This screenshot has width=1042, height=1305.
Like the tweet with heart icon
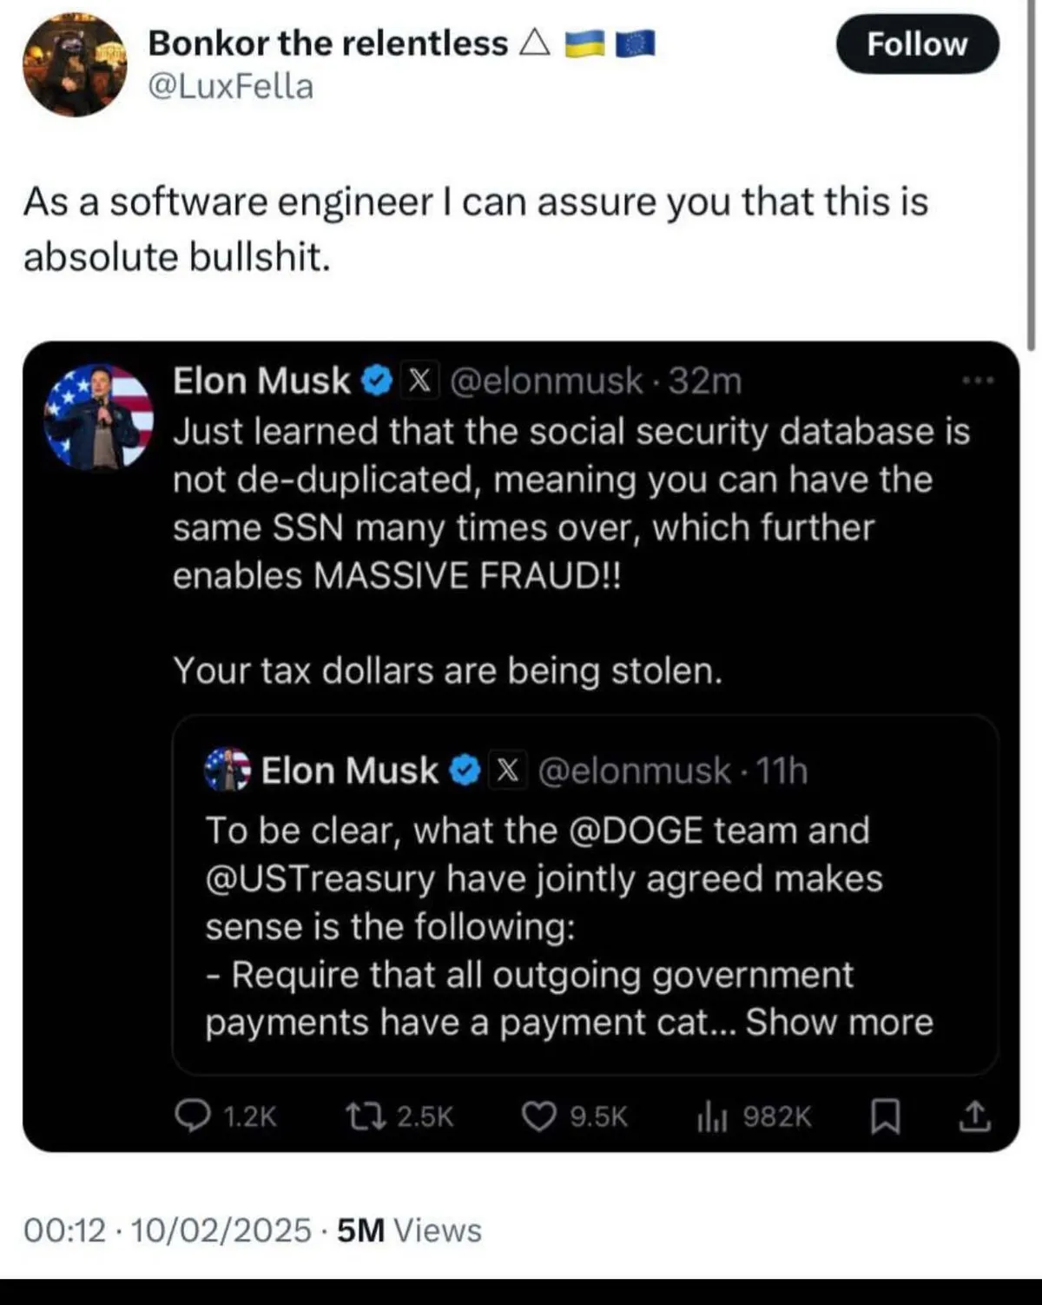(538, 1116)
